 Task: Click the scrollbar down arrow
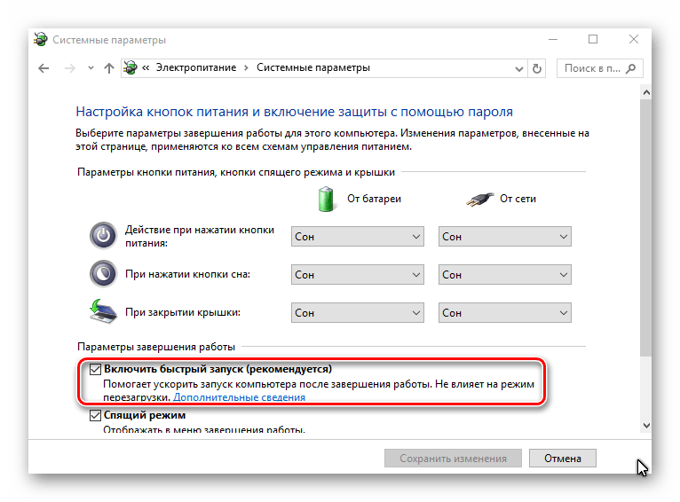click(x=646, y=426)
